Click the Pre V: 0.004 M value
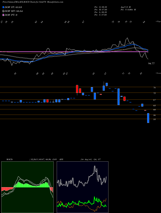The image size is (161, 213). pos(128,10)
